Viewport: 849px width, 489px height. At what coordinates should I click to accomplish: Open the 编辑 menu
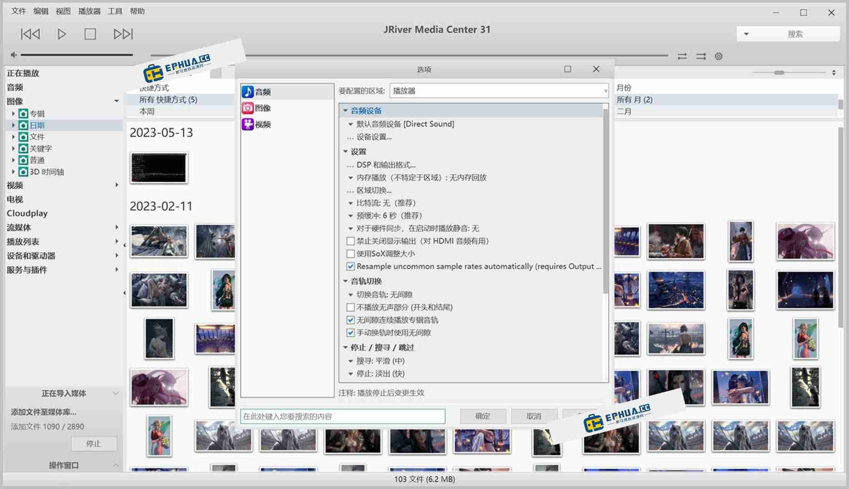(41, 11)
